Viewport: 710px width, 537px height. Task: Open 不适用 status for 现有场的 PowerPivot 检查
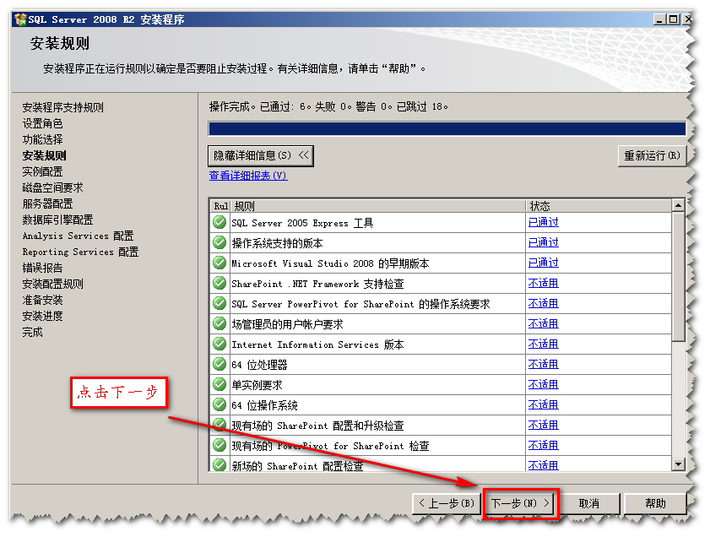coord(544,446)
